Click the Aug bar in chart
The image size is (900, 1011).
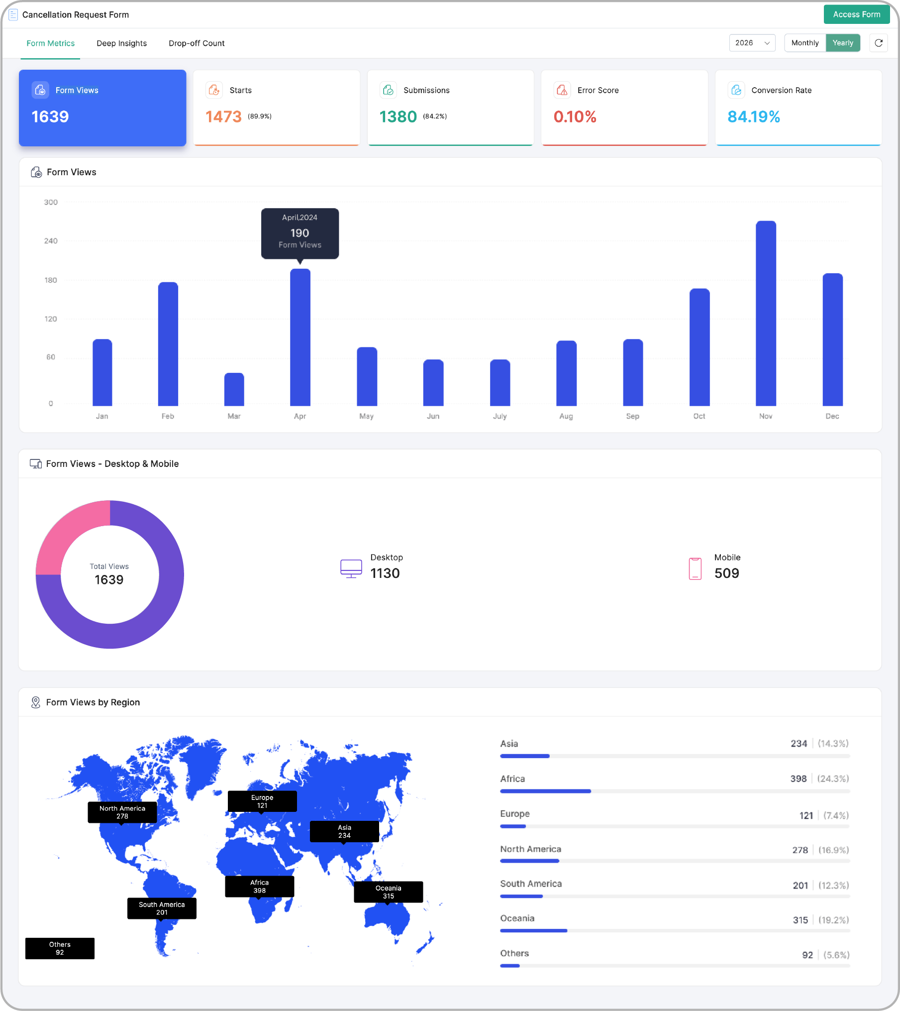click(567, 373)
